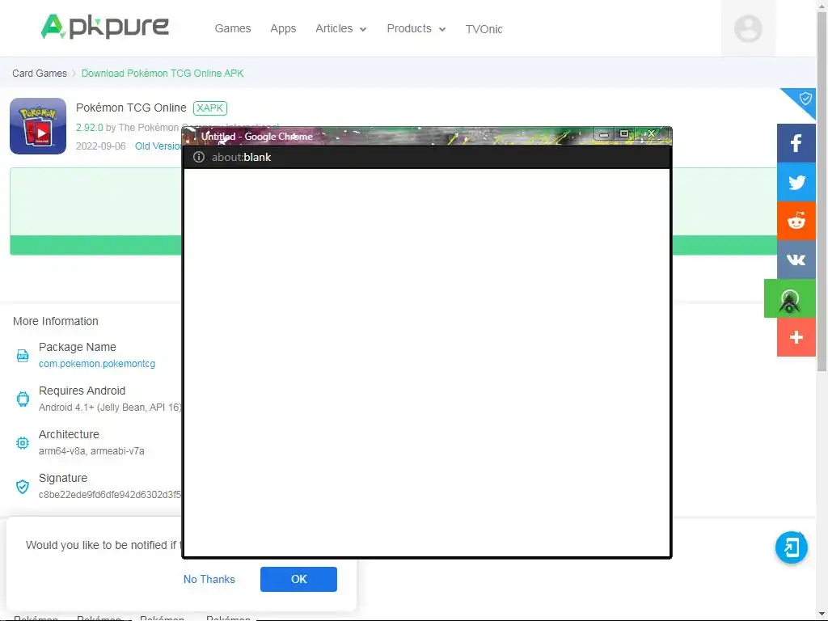Click the Pokémon TCG Online app icon
Screen dimensions: 828x621
click(x=38, y=125)
